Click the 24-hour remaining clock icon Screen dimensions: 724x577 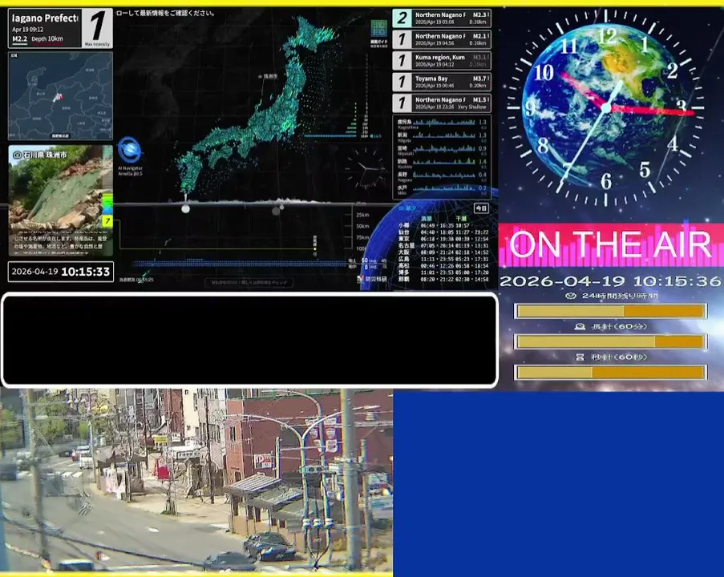click(x=571, y=296)
